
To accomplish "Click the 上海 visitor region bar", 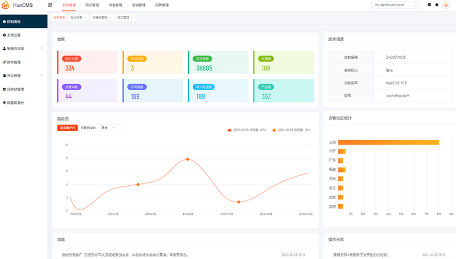I will 388,143.
